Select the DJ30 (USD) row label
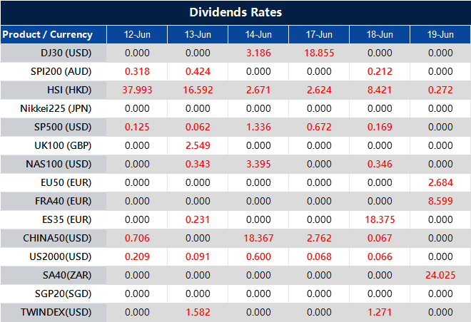Screen dimensions: 471x322 click(x=67, y=53)
